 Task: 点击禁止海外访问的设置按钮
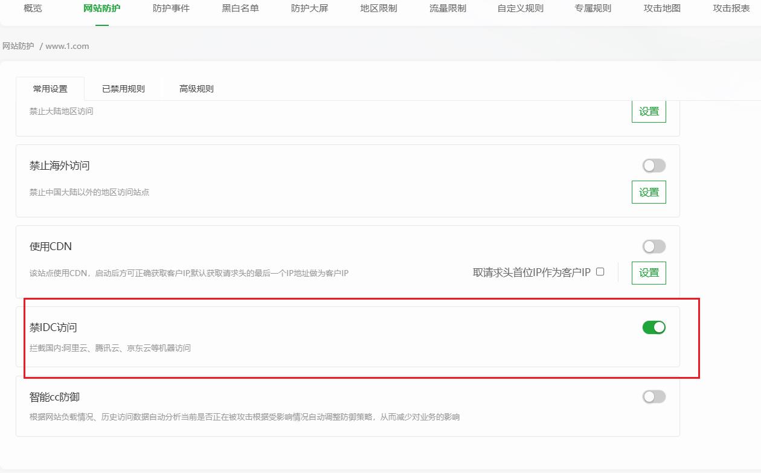tap(649, 192)
